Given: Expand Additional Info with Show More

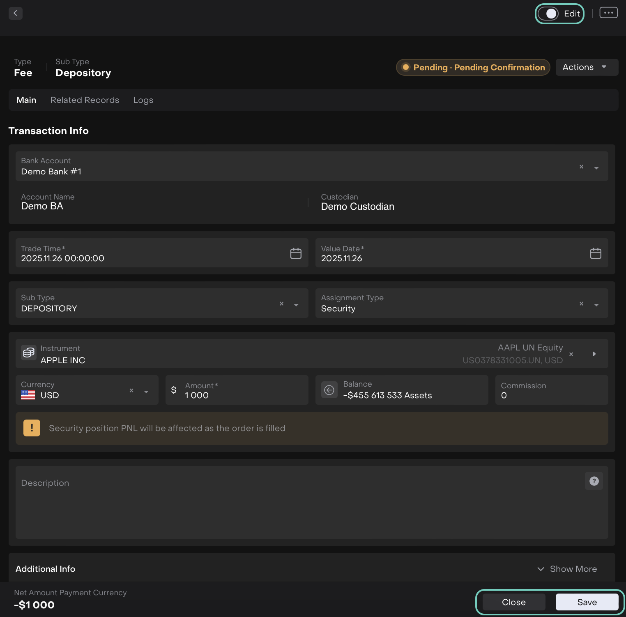Looking at the screenshot, I should click(567, 569).
